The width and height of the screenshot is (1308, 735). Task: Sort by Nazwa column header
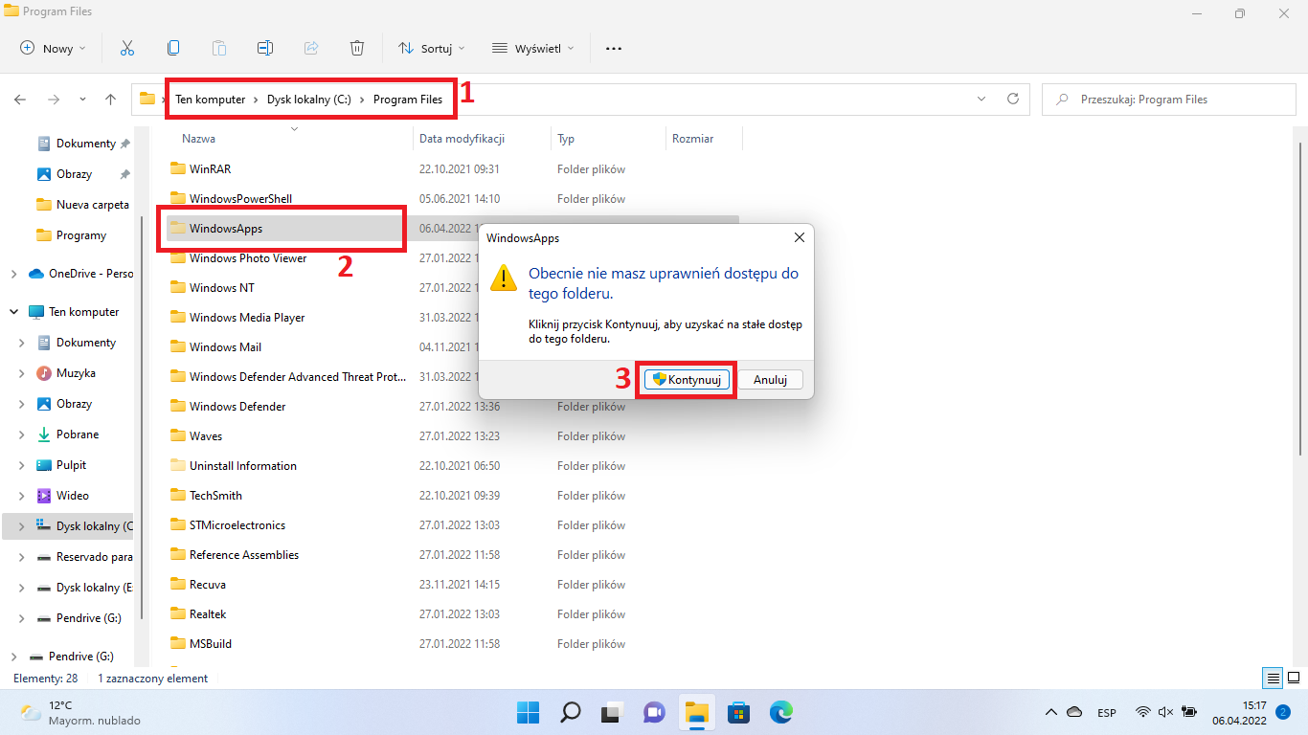tap(198, 139)
